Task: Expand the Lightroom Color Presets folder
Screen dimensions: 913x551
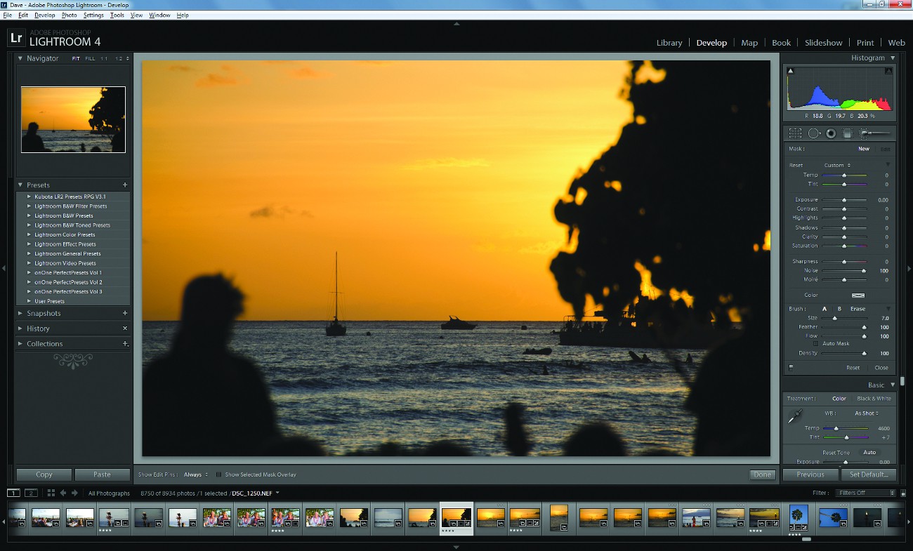Action: pyautogui.click(x=29, y=235)
